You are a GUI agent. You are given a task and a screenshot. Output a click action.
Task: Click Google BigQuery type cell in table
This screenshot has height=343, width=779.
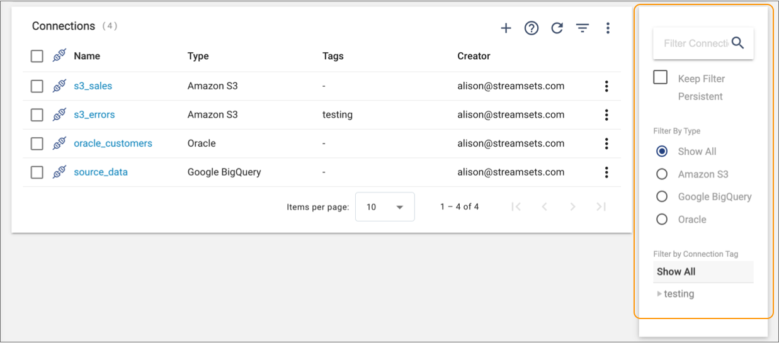click(224, 172)
